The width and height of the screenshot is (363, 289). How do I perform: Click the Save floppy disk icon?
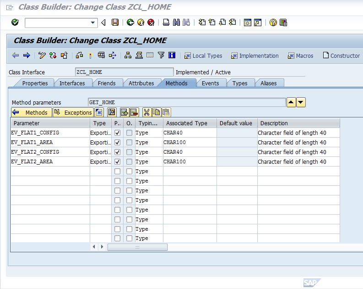point(115,22)
